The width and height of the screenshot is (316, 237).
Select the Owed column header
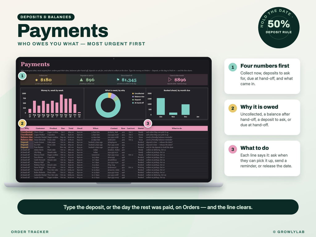click(x=80, y=128)
